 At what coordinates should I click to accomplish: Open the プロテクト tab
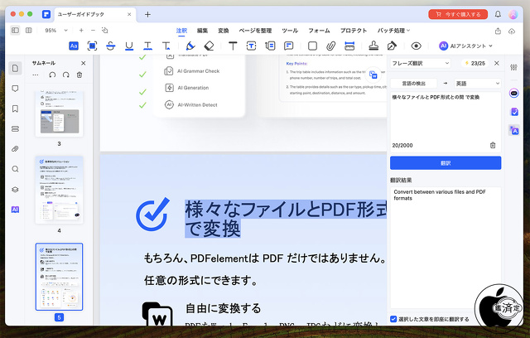[x=354, y=31]
